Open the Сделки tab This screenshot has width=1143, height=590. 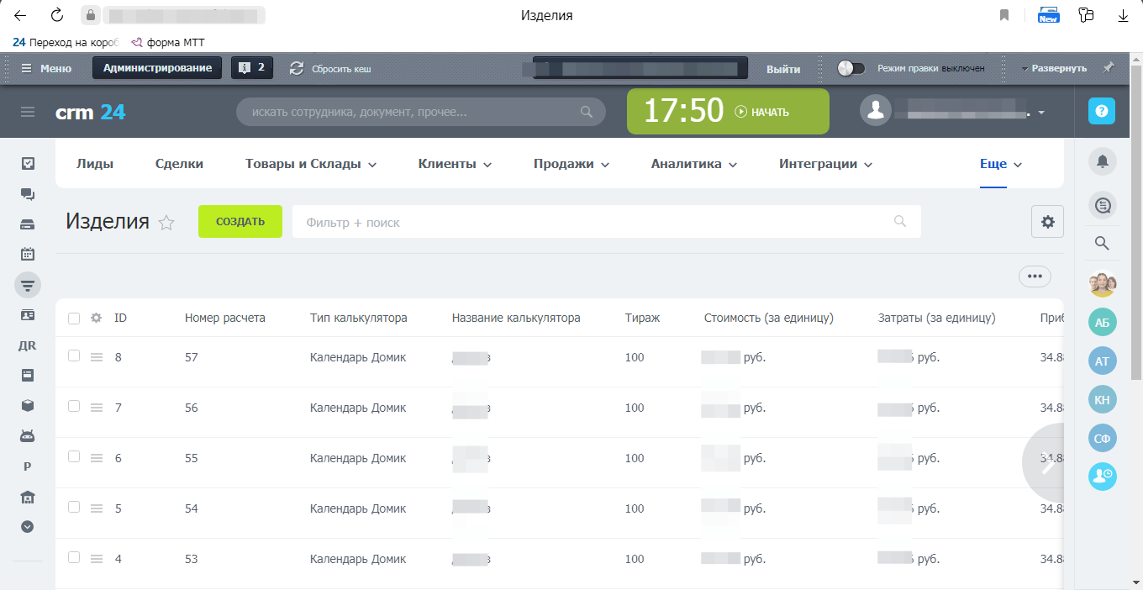click(x=179, y=164)
